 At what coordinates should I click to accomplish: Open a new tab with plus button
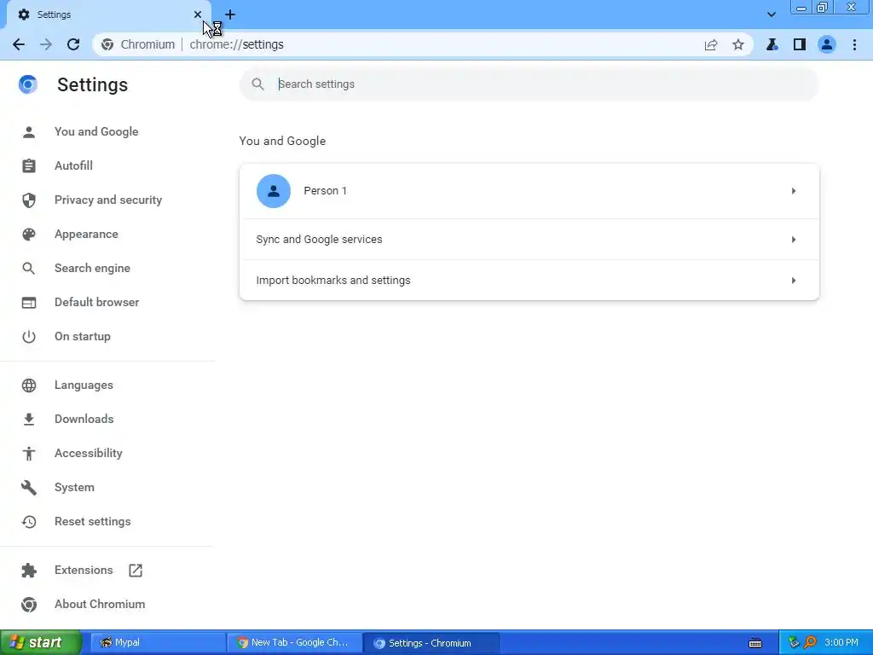[230, 14]
